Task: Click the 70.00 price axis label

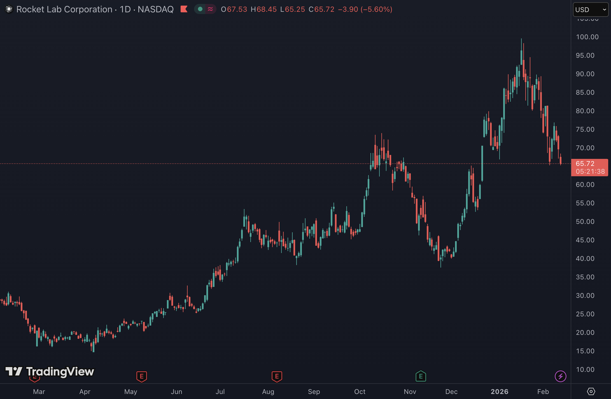Action: click(585, 148)
